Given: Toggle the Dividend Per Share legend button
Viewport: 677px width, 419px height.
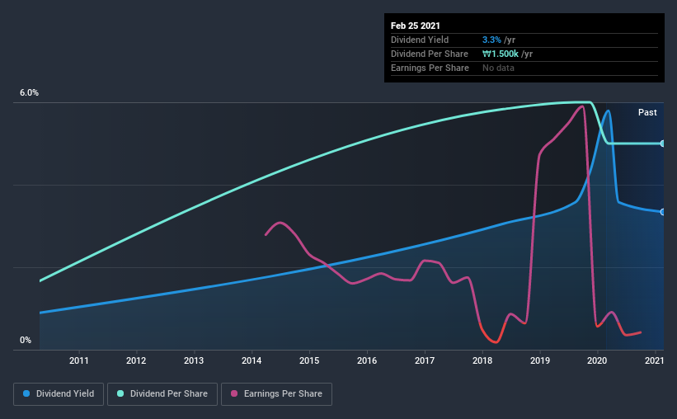Looking at the screenshot, I should pyautogui.click(x=162, y=394).
